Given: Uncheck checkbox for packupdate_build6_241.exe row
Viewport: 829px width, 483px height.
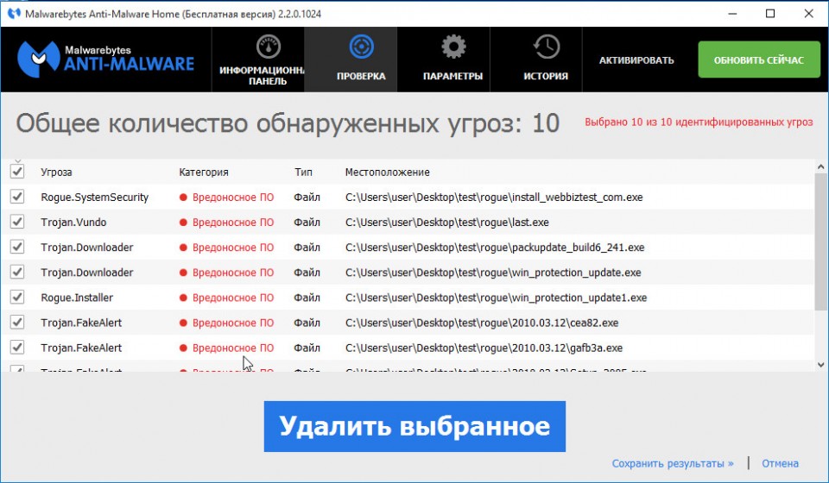Looking at the screenshot, I should point(17,247).
